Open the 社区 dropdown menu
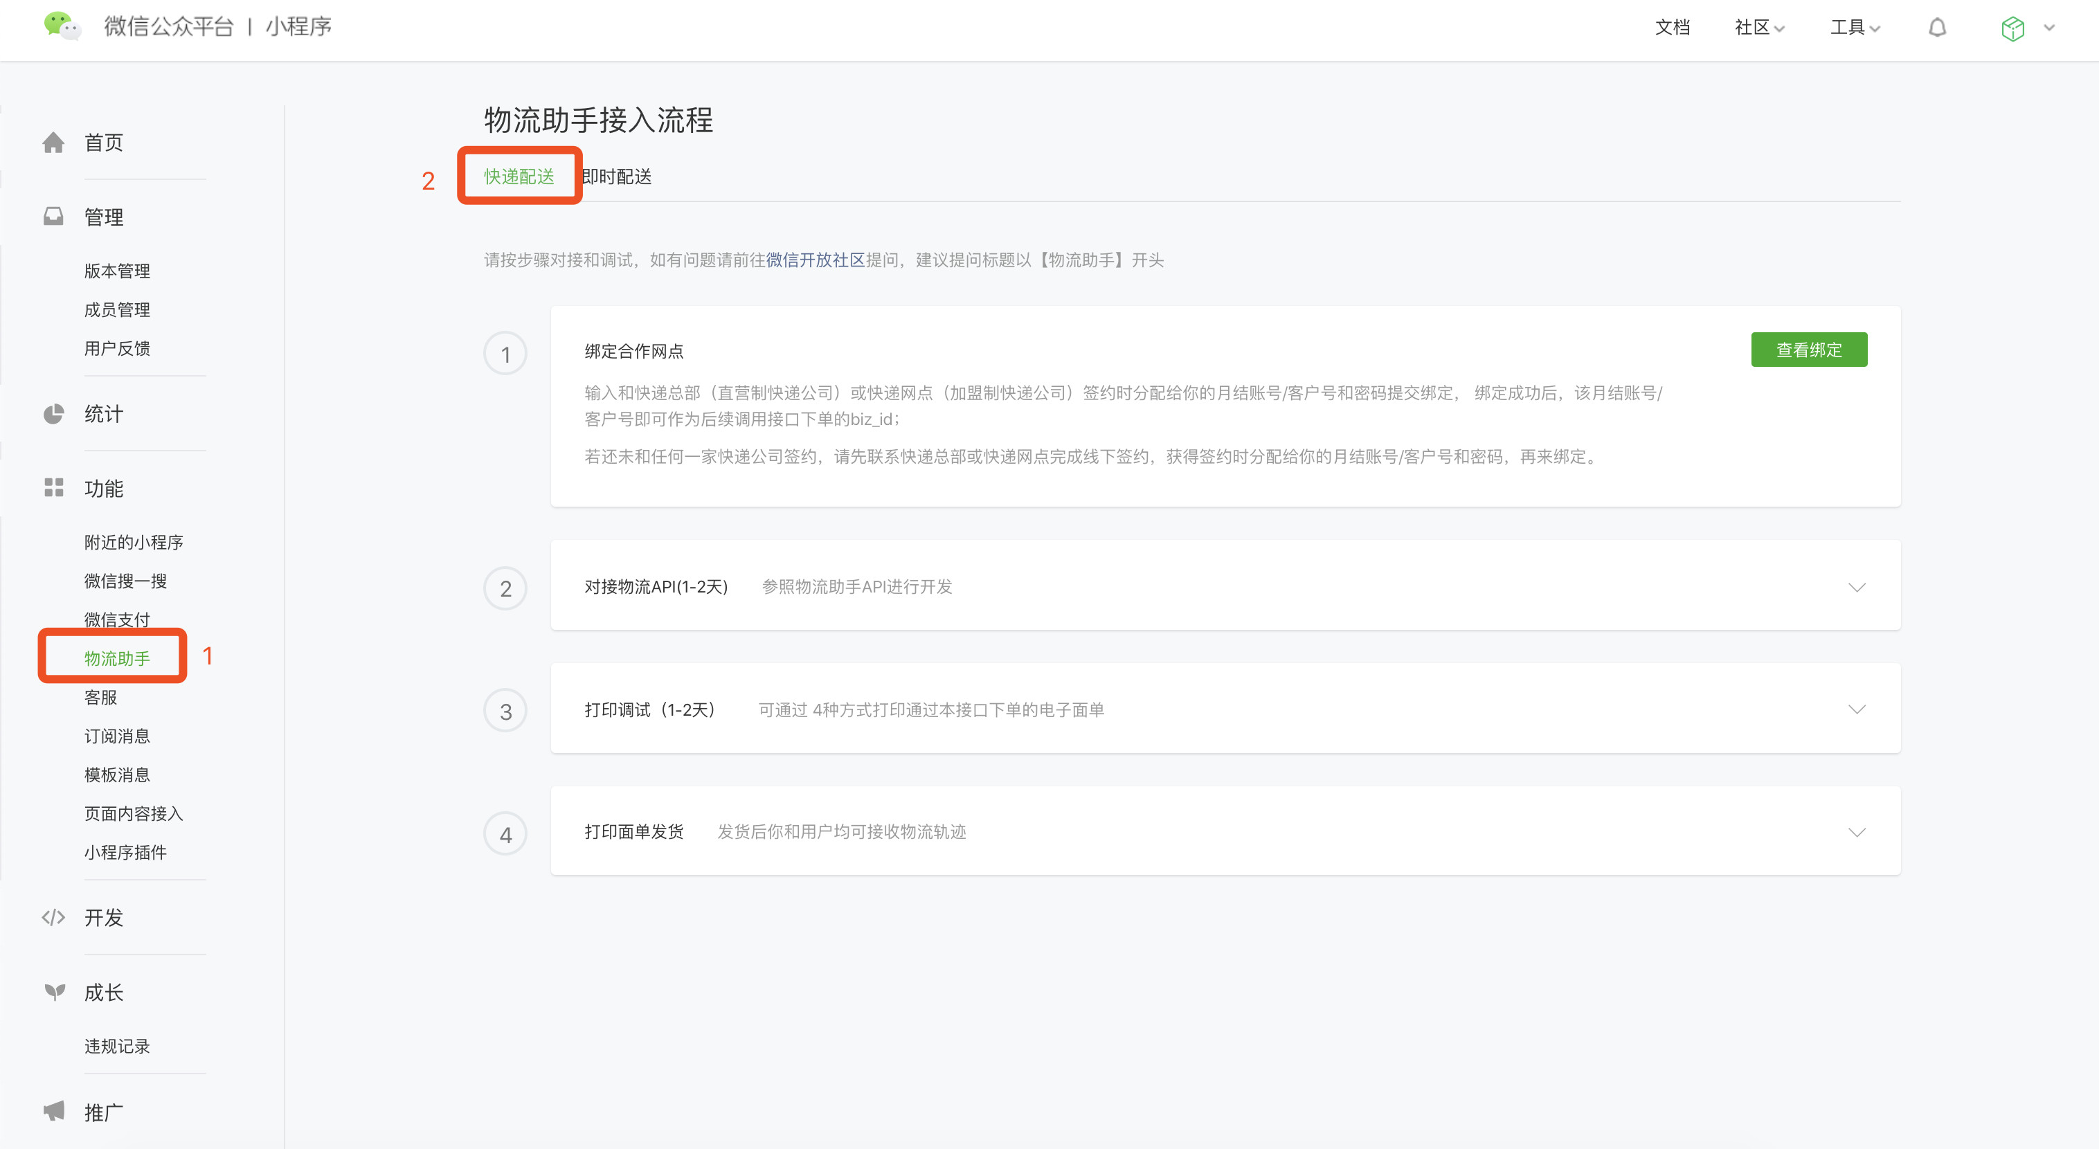This screenshot has width=2099, height=1149. (1758, 28)
